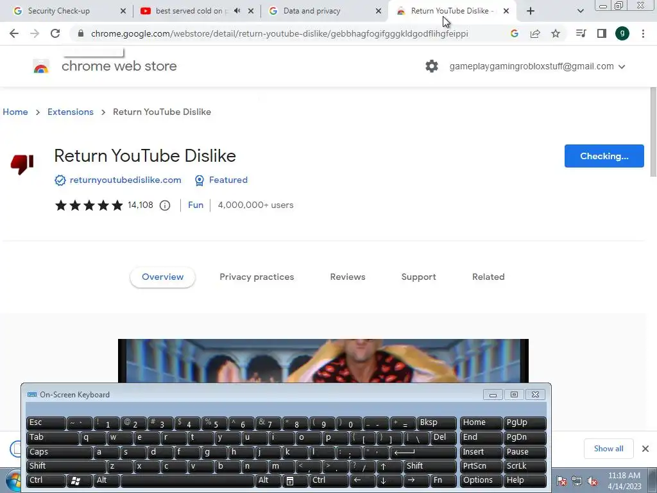Toggle the Chrome side panel icon
The image size is (657, 493).
tap(602, 33)
